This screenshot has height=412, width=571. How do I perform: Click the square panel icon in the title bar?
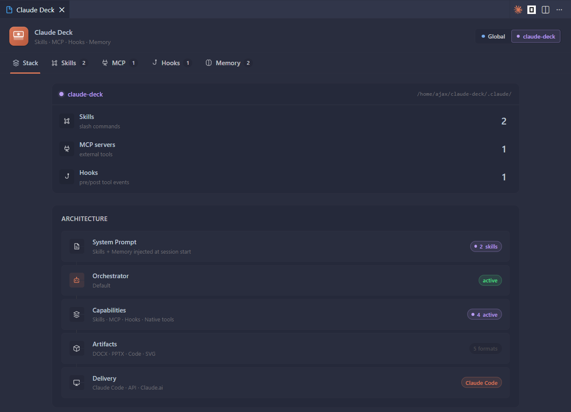tap(532, 10)
